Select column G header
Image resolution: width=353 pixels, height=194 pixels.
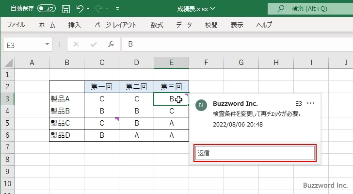tap(241, 63)
